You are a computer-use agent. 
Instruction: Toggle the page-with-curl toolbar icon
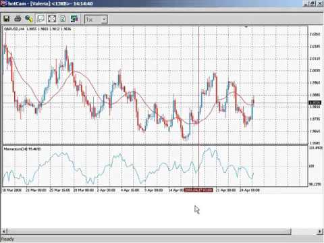pyautogui.click(x=40, y=19)
